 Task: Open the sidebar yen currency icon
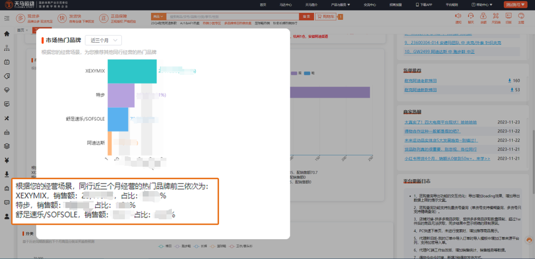(x=6, y=160)
